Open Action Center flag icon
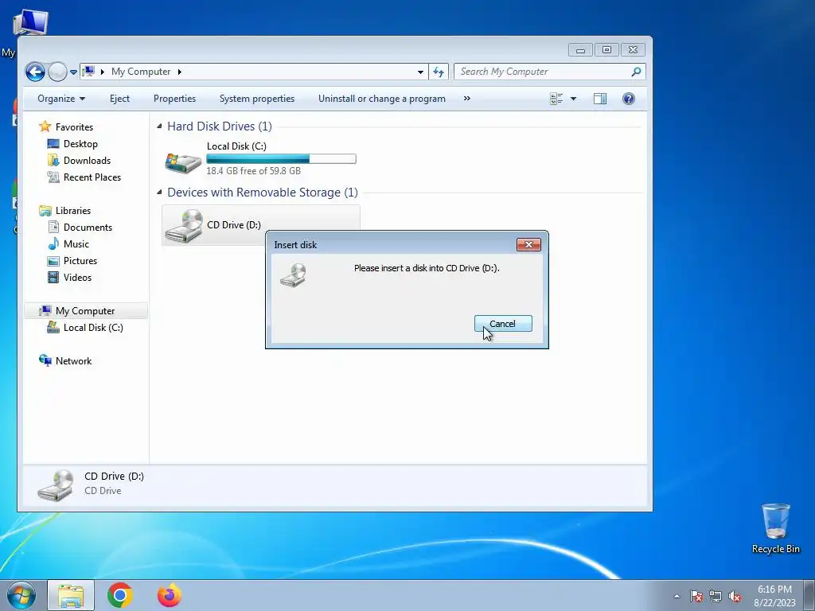This screenshot has height=611, width=815. 696,596
